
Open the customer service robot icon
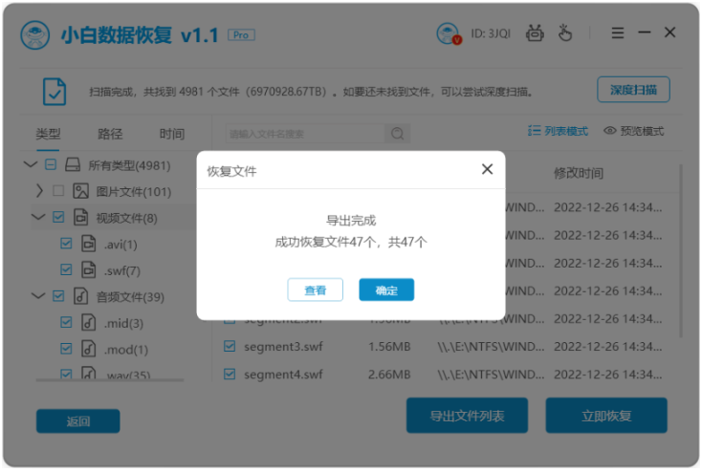pos(535,33)
